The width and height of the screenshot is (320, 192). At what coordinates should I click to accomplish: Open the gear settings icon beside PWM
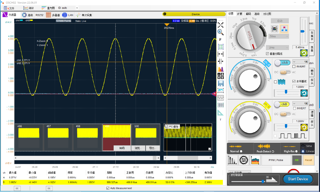tap(244, 160)
